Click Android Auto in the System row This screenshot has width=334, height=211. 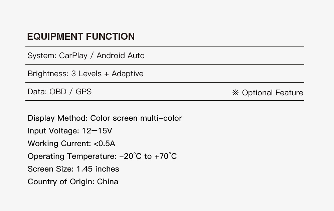pyautogui.click(x=121, y=56)
